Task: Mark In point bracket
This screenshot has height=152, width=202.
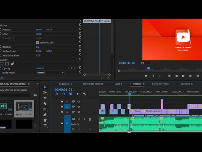Action: click(x=154, y=76)
